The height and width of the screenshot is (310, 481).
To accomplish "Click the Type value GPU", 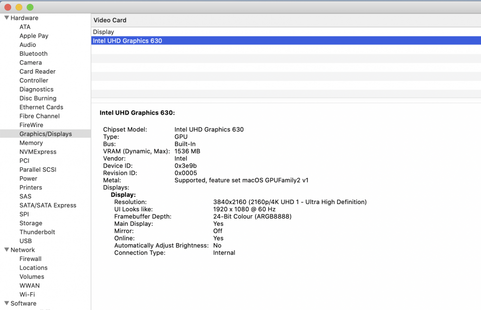I will 181,137.
